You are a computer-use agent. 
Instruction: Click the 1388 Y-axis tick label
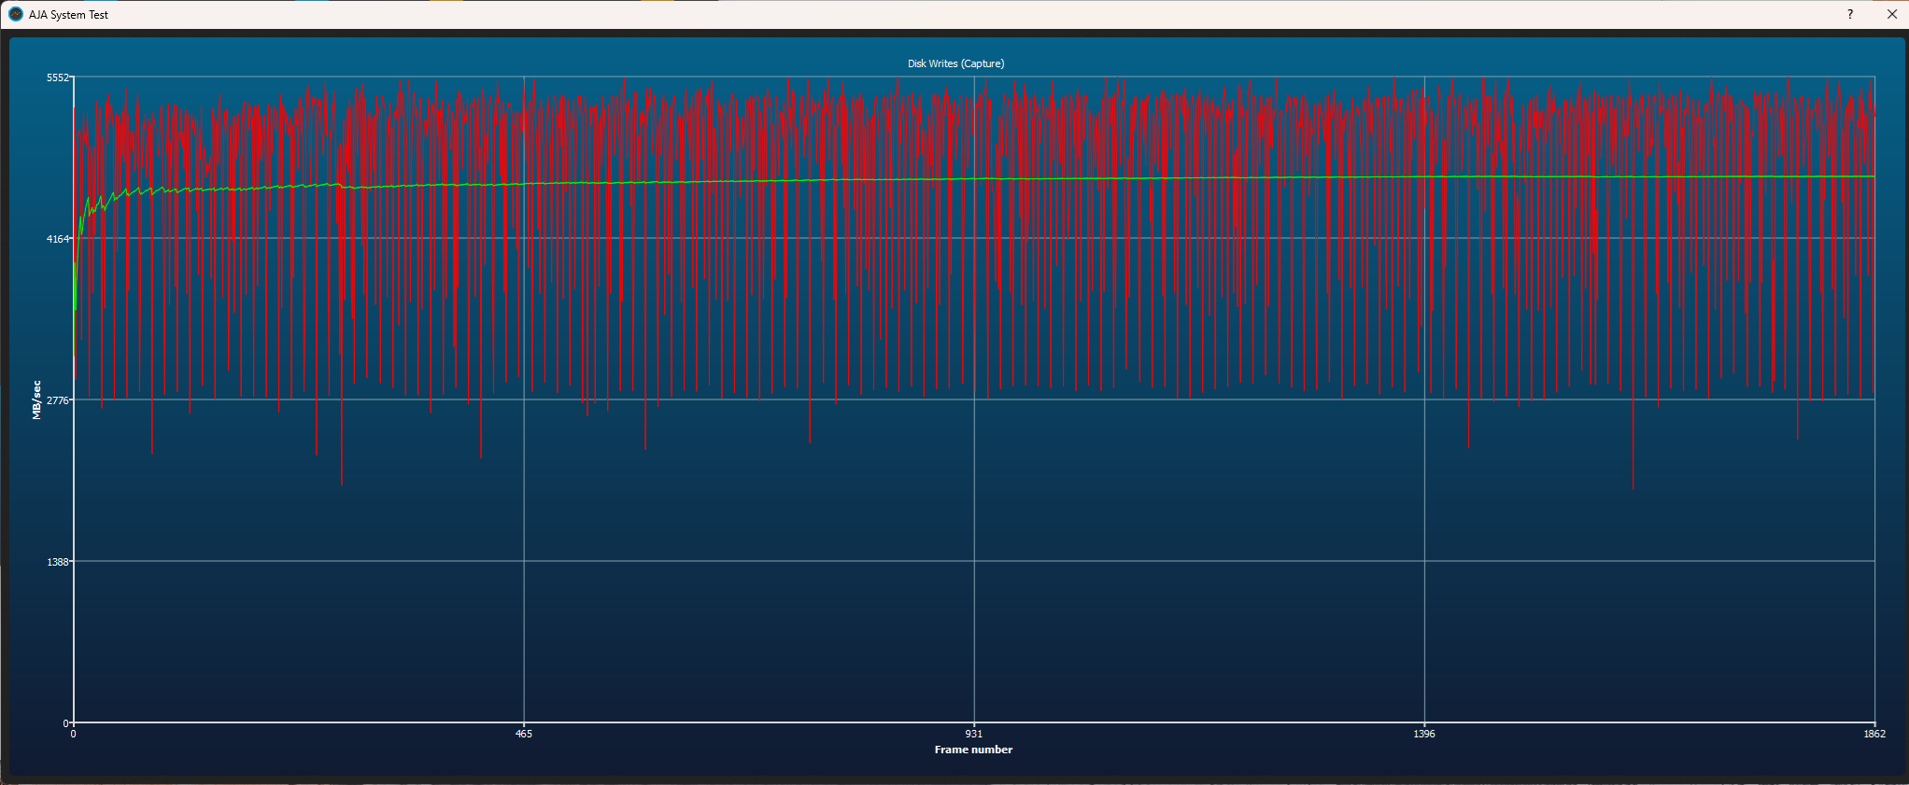coord(58,562)
